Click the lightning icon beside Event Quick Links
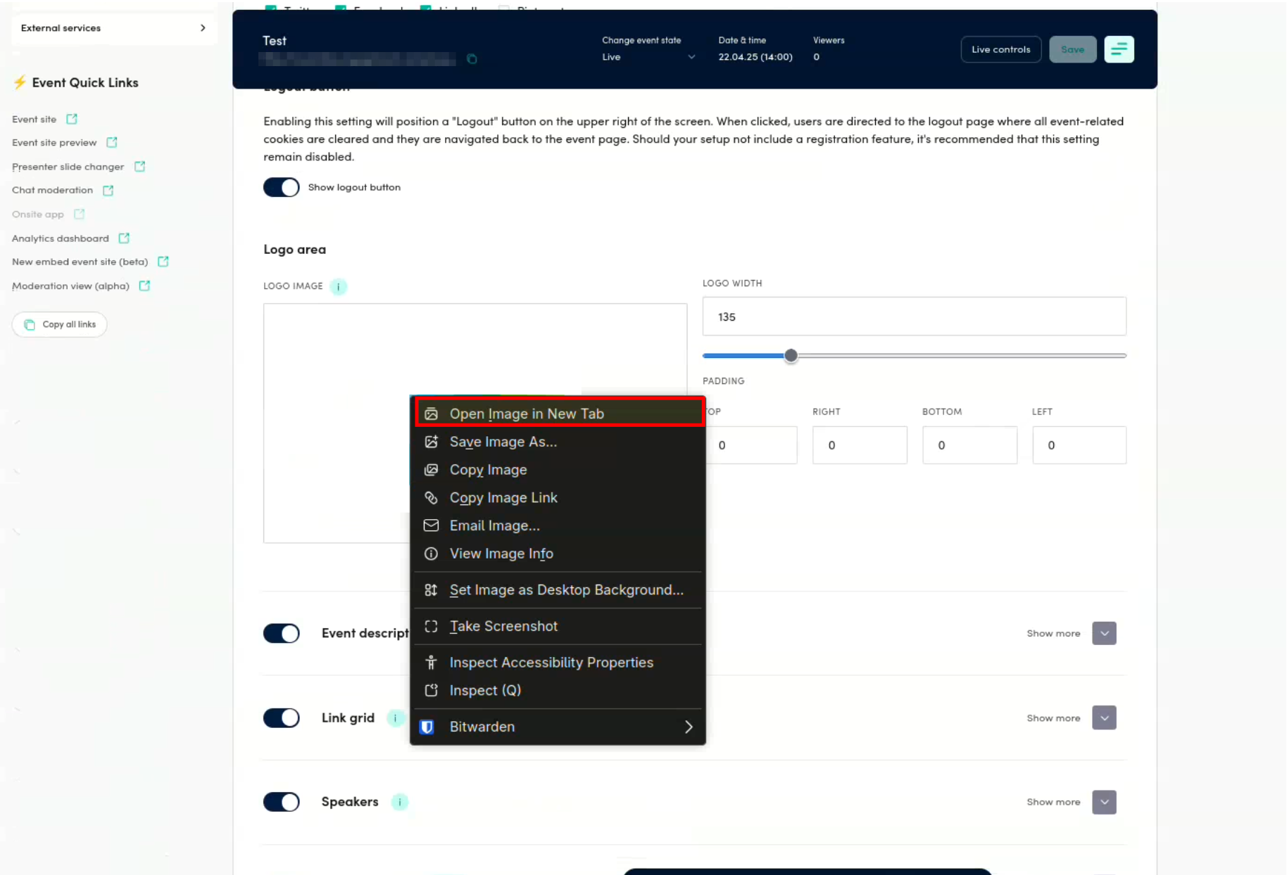This screenshot has height=875, width=1287. (x=20, y=82)
